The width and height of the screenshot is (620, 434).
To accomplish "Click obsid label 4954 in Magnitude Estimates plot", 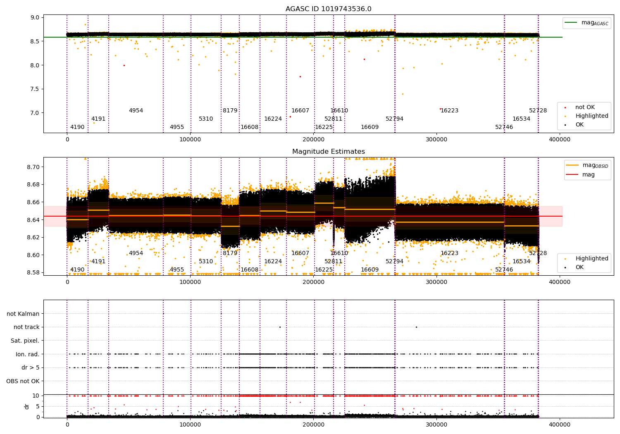I will (136, 253).
